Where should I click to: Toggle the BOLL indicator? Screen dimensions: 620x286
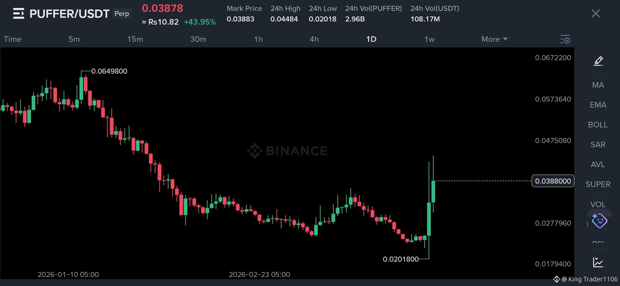598,125
